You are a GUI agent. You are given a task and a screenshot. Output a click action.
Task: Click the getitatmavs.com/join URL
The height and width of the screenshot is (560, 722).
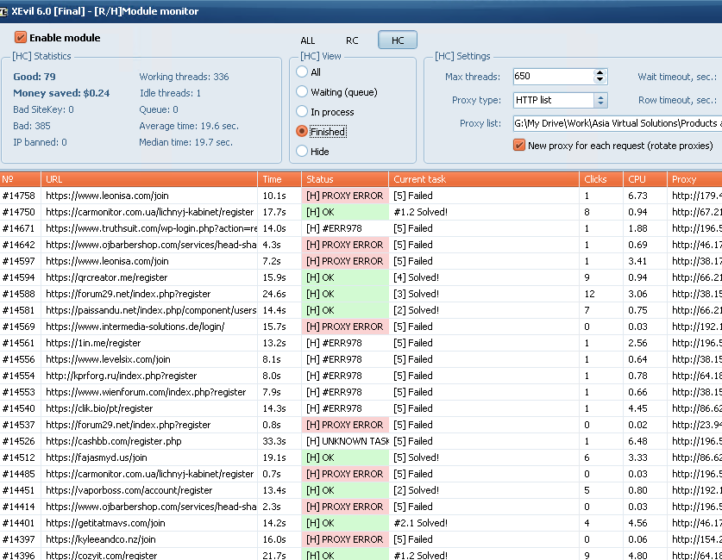click(x=105, y=523)
